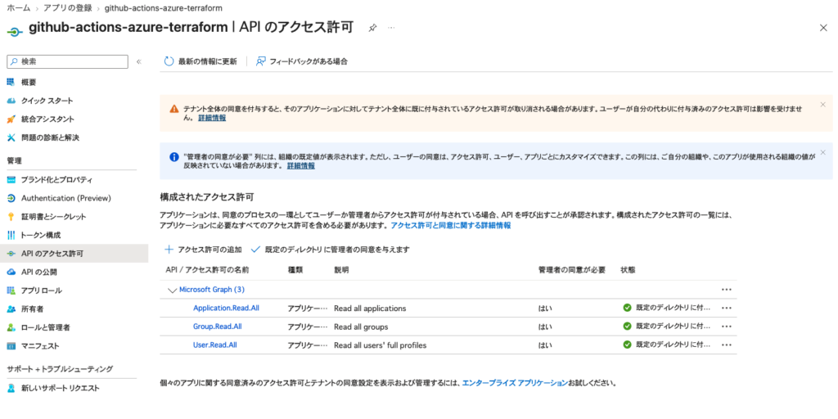Click the アプリ ロール icon
Viewport: 838px width, 419px height.
11,291
